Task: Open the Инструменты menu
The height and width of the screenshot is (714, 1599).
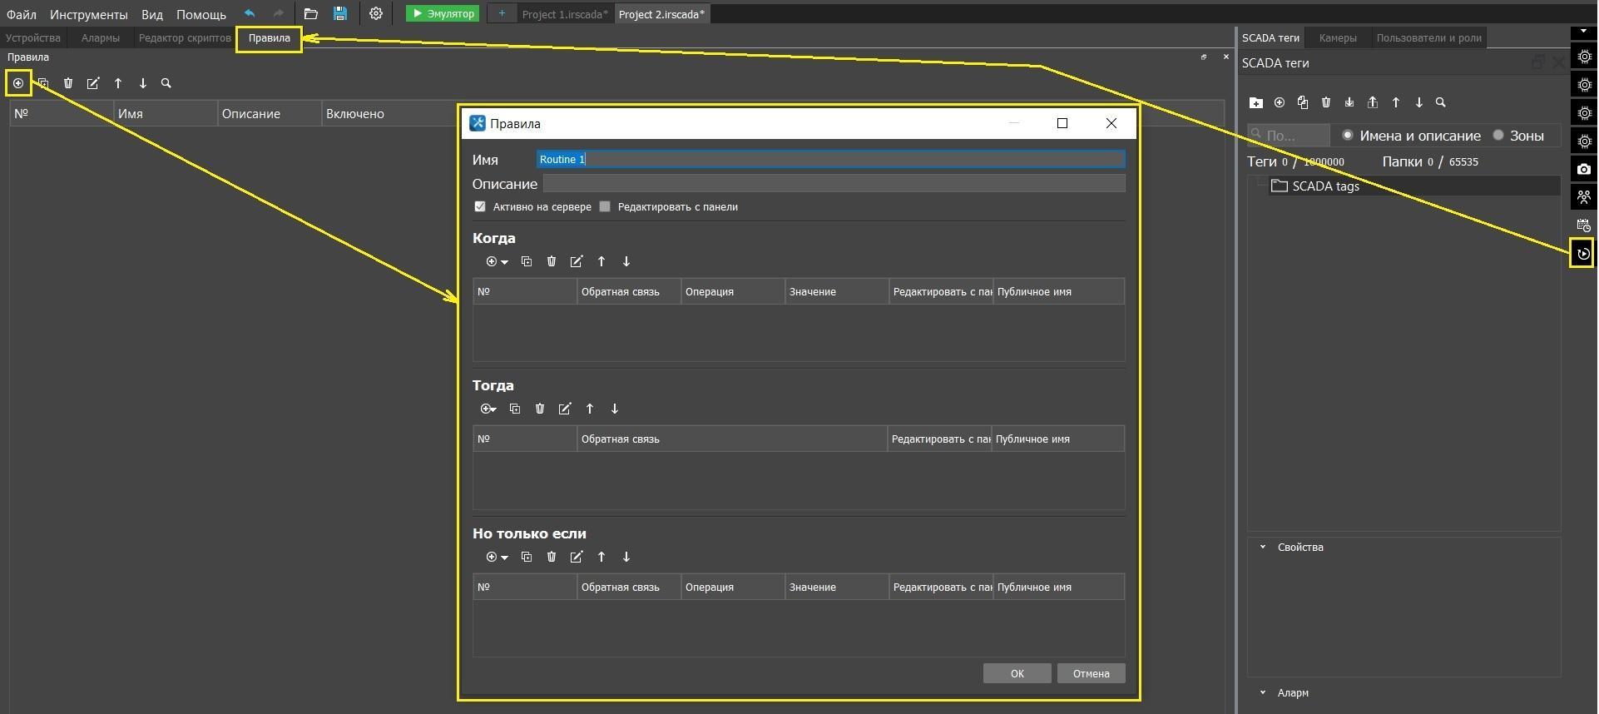Action: (x=88, y=14)
